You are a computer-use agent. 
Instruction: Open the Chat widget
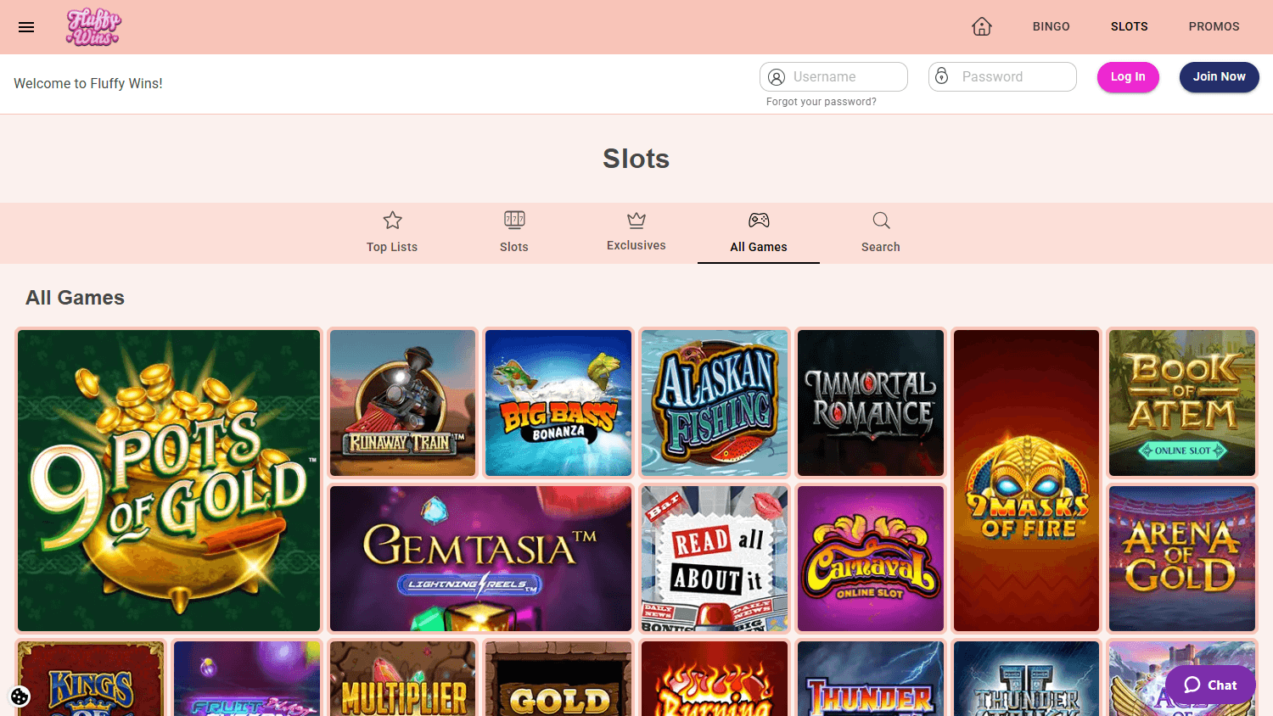coord(1210,685)
